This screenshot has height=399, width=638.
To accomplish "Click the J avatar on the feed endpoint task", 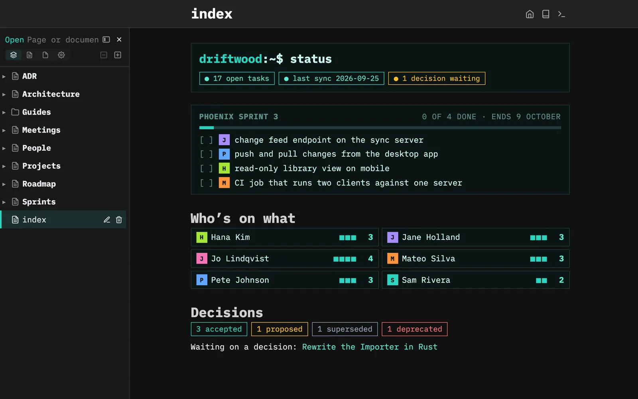I will coord(224,140).
